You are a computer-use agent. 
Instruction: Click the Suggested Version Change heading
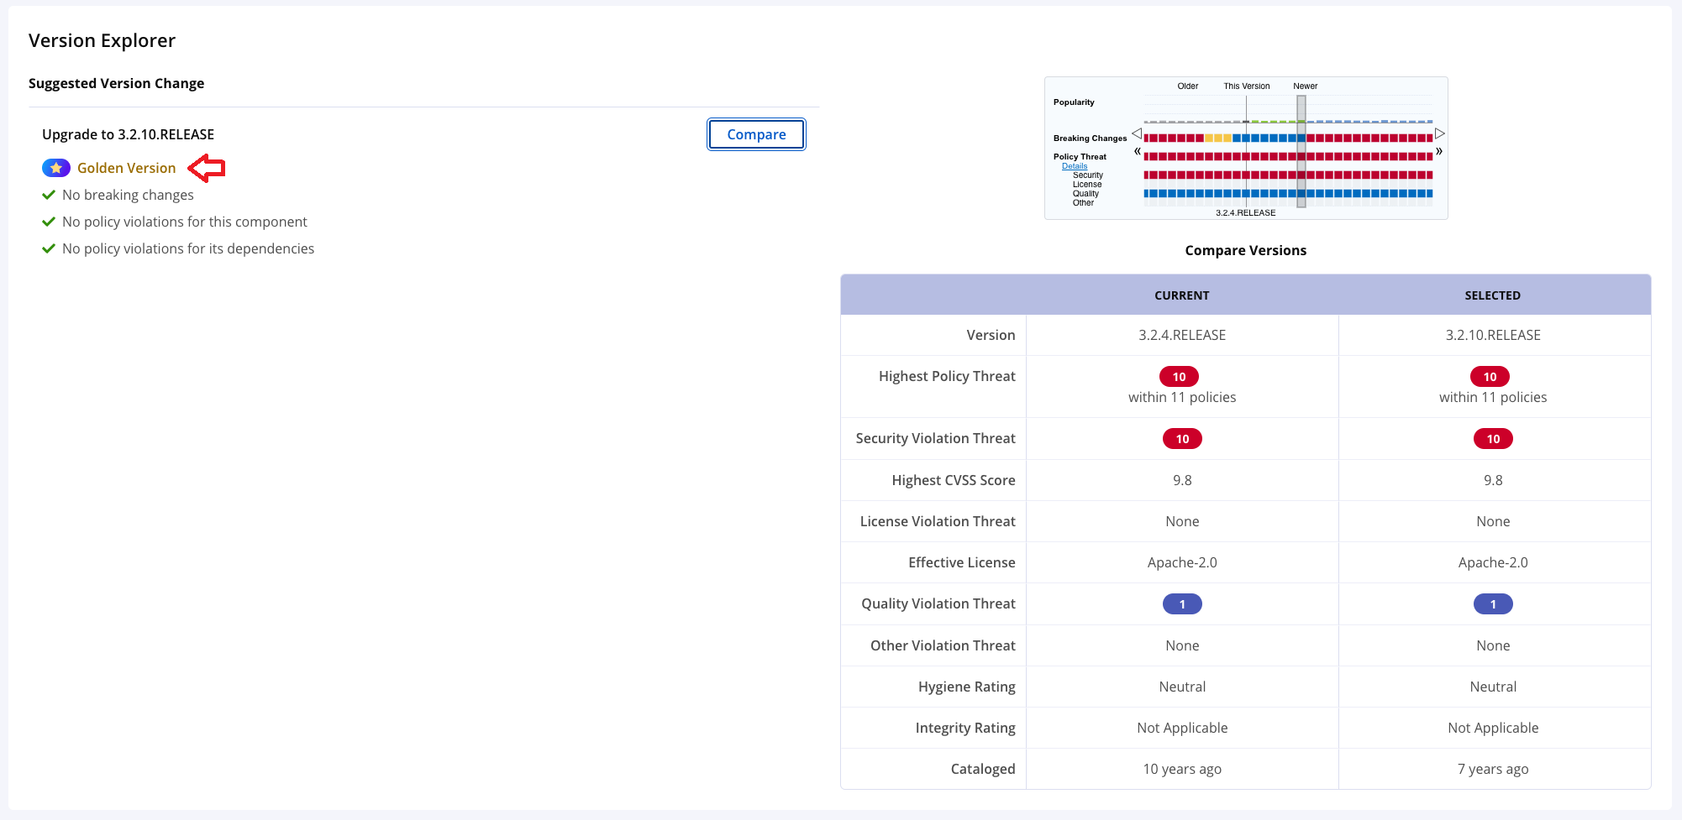[x=116, y=83]
